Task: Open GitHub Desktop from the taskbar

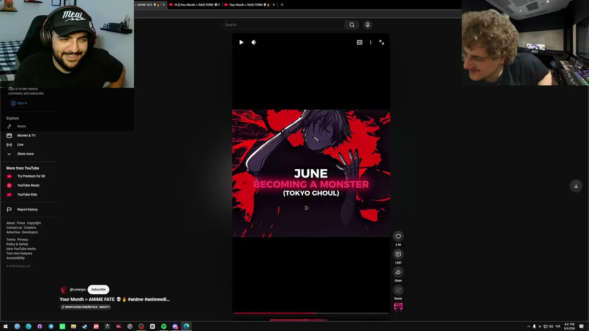Action: click(40, 326)
